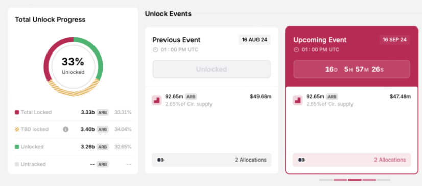Select the first carousel page indicator
Screen dimensions: 422x186
click(x=326, y=180)
